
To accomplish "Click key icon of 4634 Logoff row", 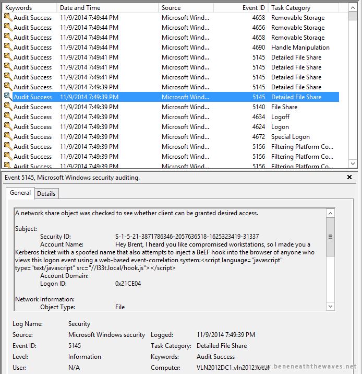I will pyautogui.click(x=8, y=116).
